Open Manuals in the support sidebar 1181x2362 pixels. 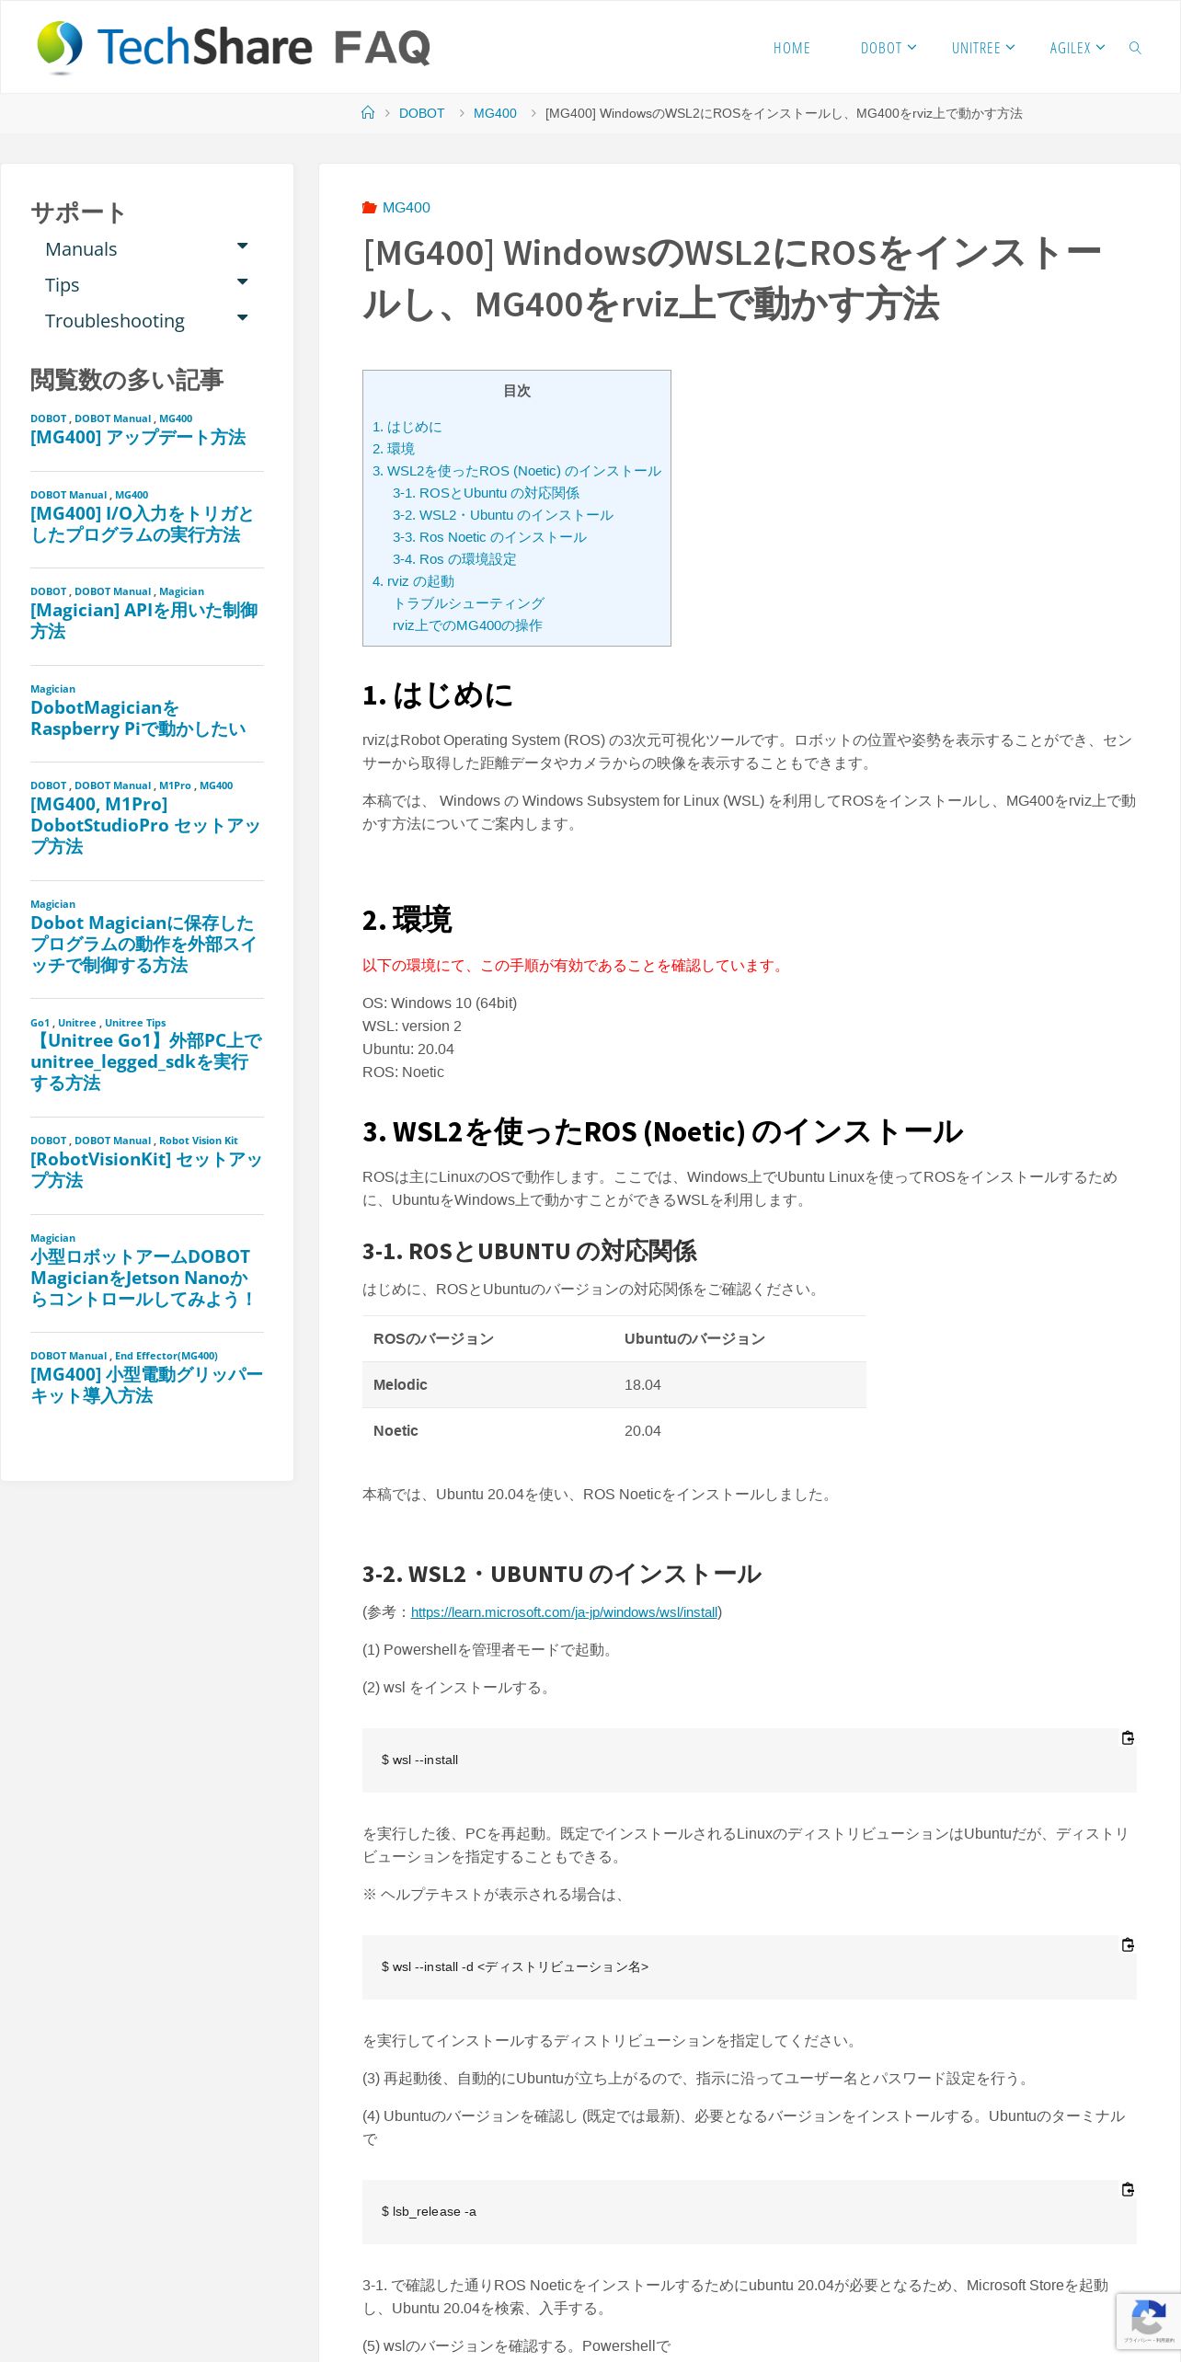point(81,249)
